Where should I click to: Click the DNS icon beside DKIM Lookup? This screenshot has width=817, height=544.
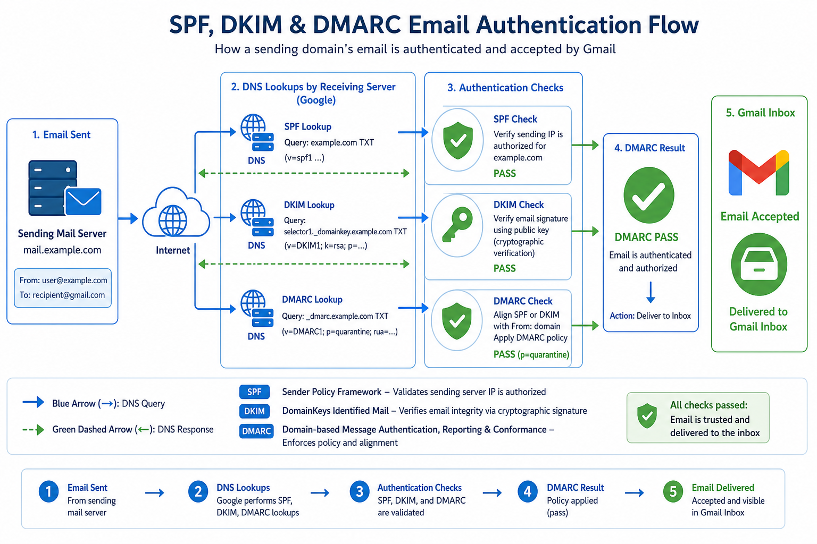point(257,218)
